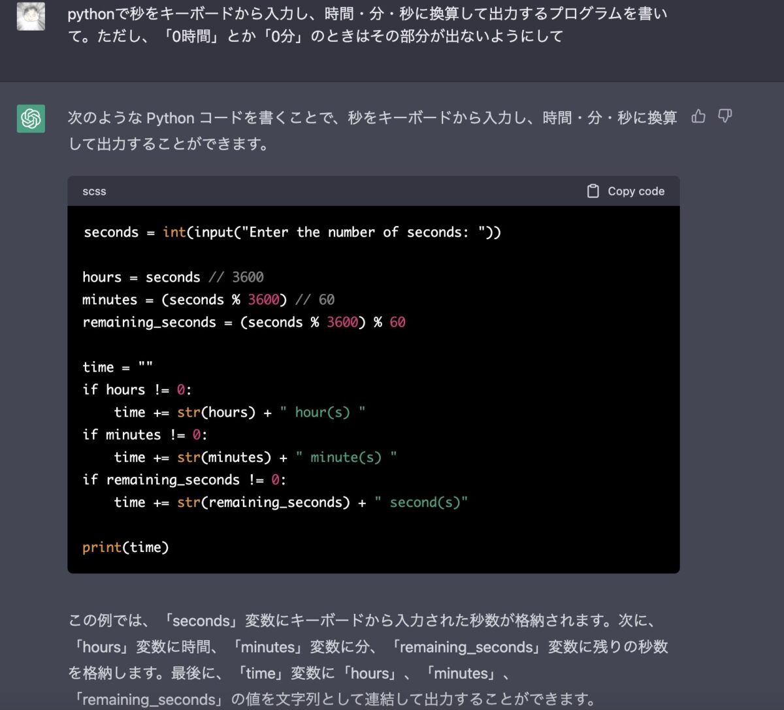Click the print(time) line in the code
Viewport: 784px width, 710px height.
tap(125, 547)
